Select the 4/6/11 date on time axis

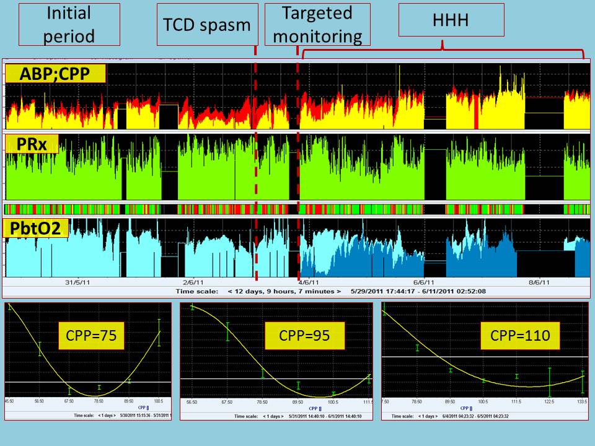pos(307,282)
